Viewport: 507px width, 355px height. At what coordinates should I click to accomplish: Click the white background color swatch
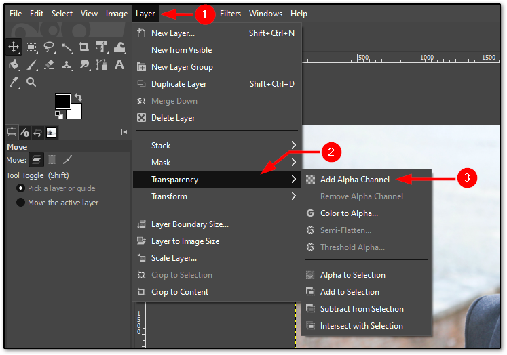[x=76, y=113]
